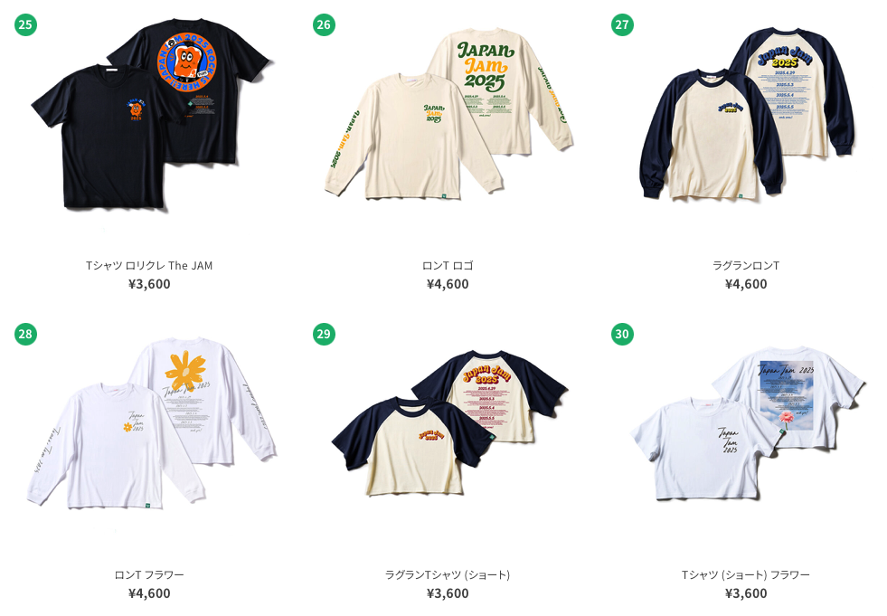
Task: Click the green number 29 badge
Action: pyautogui.click(x=324, y=334)
